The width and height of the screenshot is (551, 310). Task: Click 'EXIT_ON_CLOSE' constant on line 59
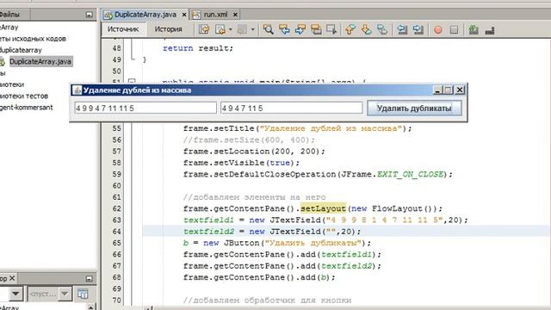410,174
